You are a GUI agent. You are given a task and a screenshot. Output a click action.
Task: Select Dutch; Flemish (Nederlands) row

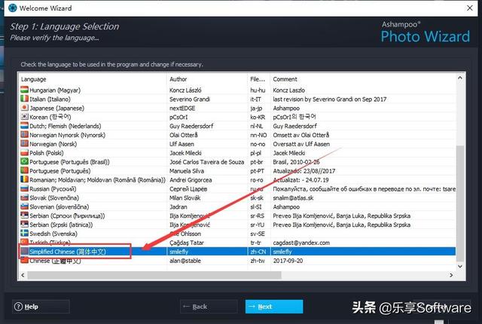[x=237, y=126]
